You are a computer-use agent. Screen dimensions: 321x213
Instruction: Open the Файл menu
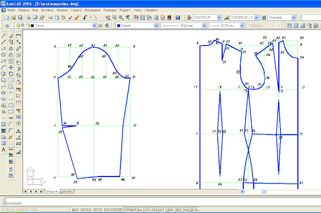11,10
